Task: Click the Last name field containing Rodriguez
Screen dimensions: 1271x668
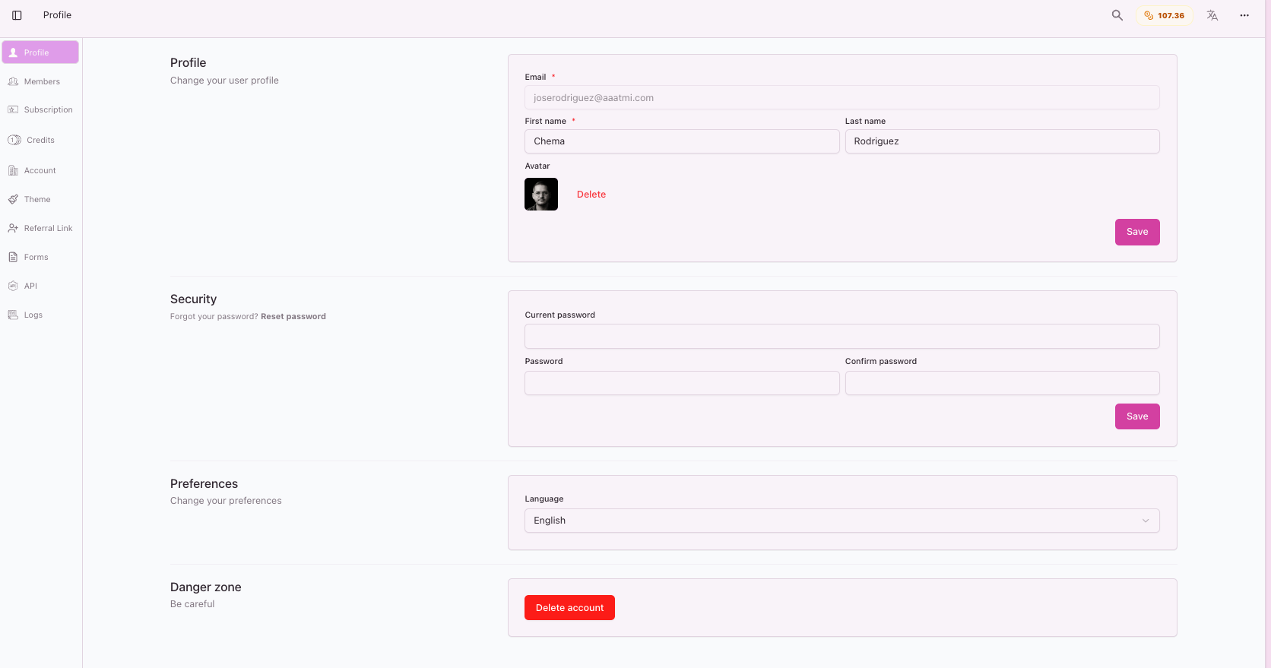Action: pos(1002,141)
